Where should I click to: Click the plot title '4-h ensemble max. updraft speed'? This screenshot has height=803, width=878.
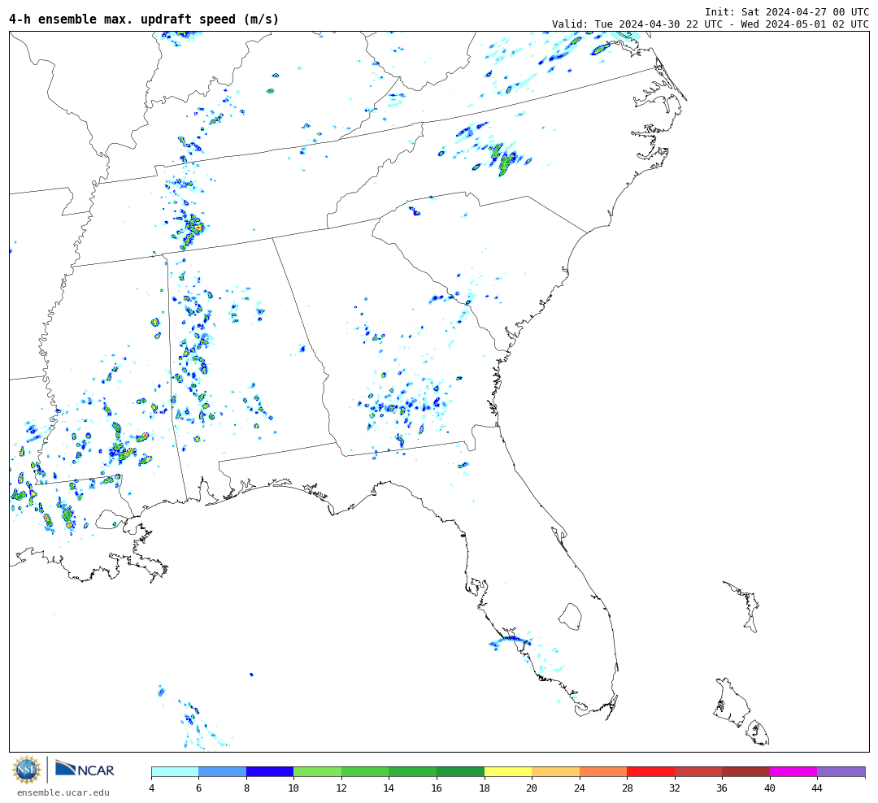tap(144, 19)
